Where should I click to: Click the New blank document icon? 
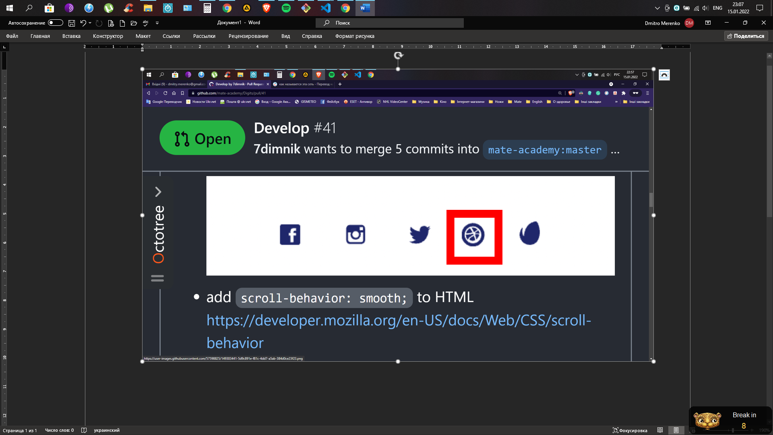(122, 23)
